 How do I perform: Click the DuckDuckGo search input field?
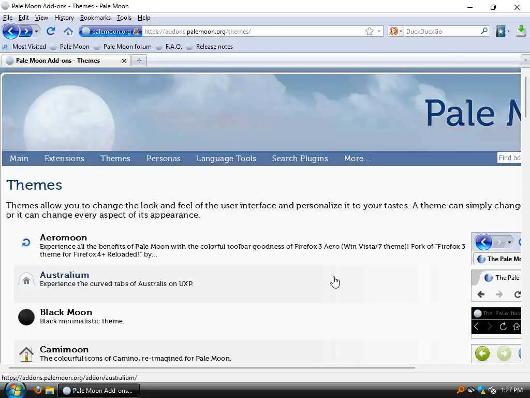pos(442,32)
